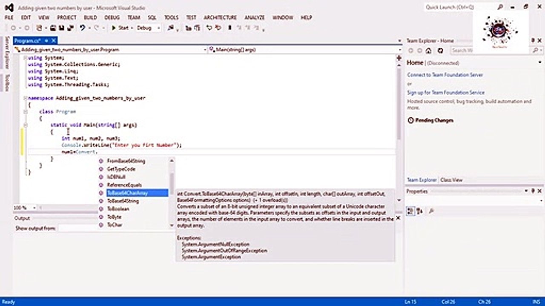Open the EDIT menu
Viewport: 545px width, 306px height.
(x=26, y=17)
